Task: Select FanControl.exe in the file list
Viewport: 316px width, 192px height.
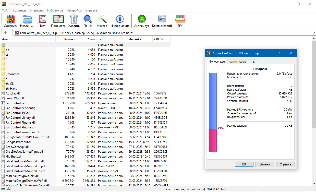Action: (x=16, y=103)
